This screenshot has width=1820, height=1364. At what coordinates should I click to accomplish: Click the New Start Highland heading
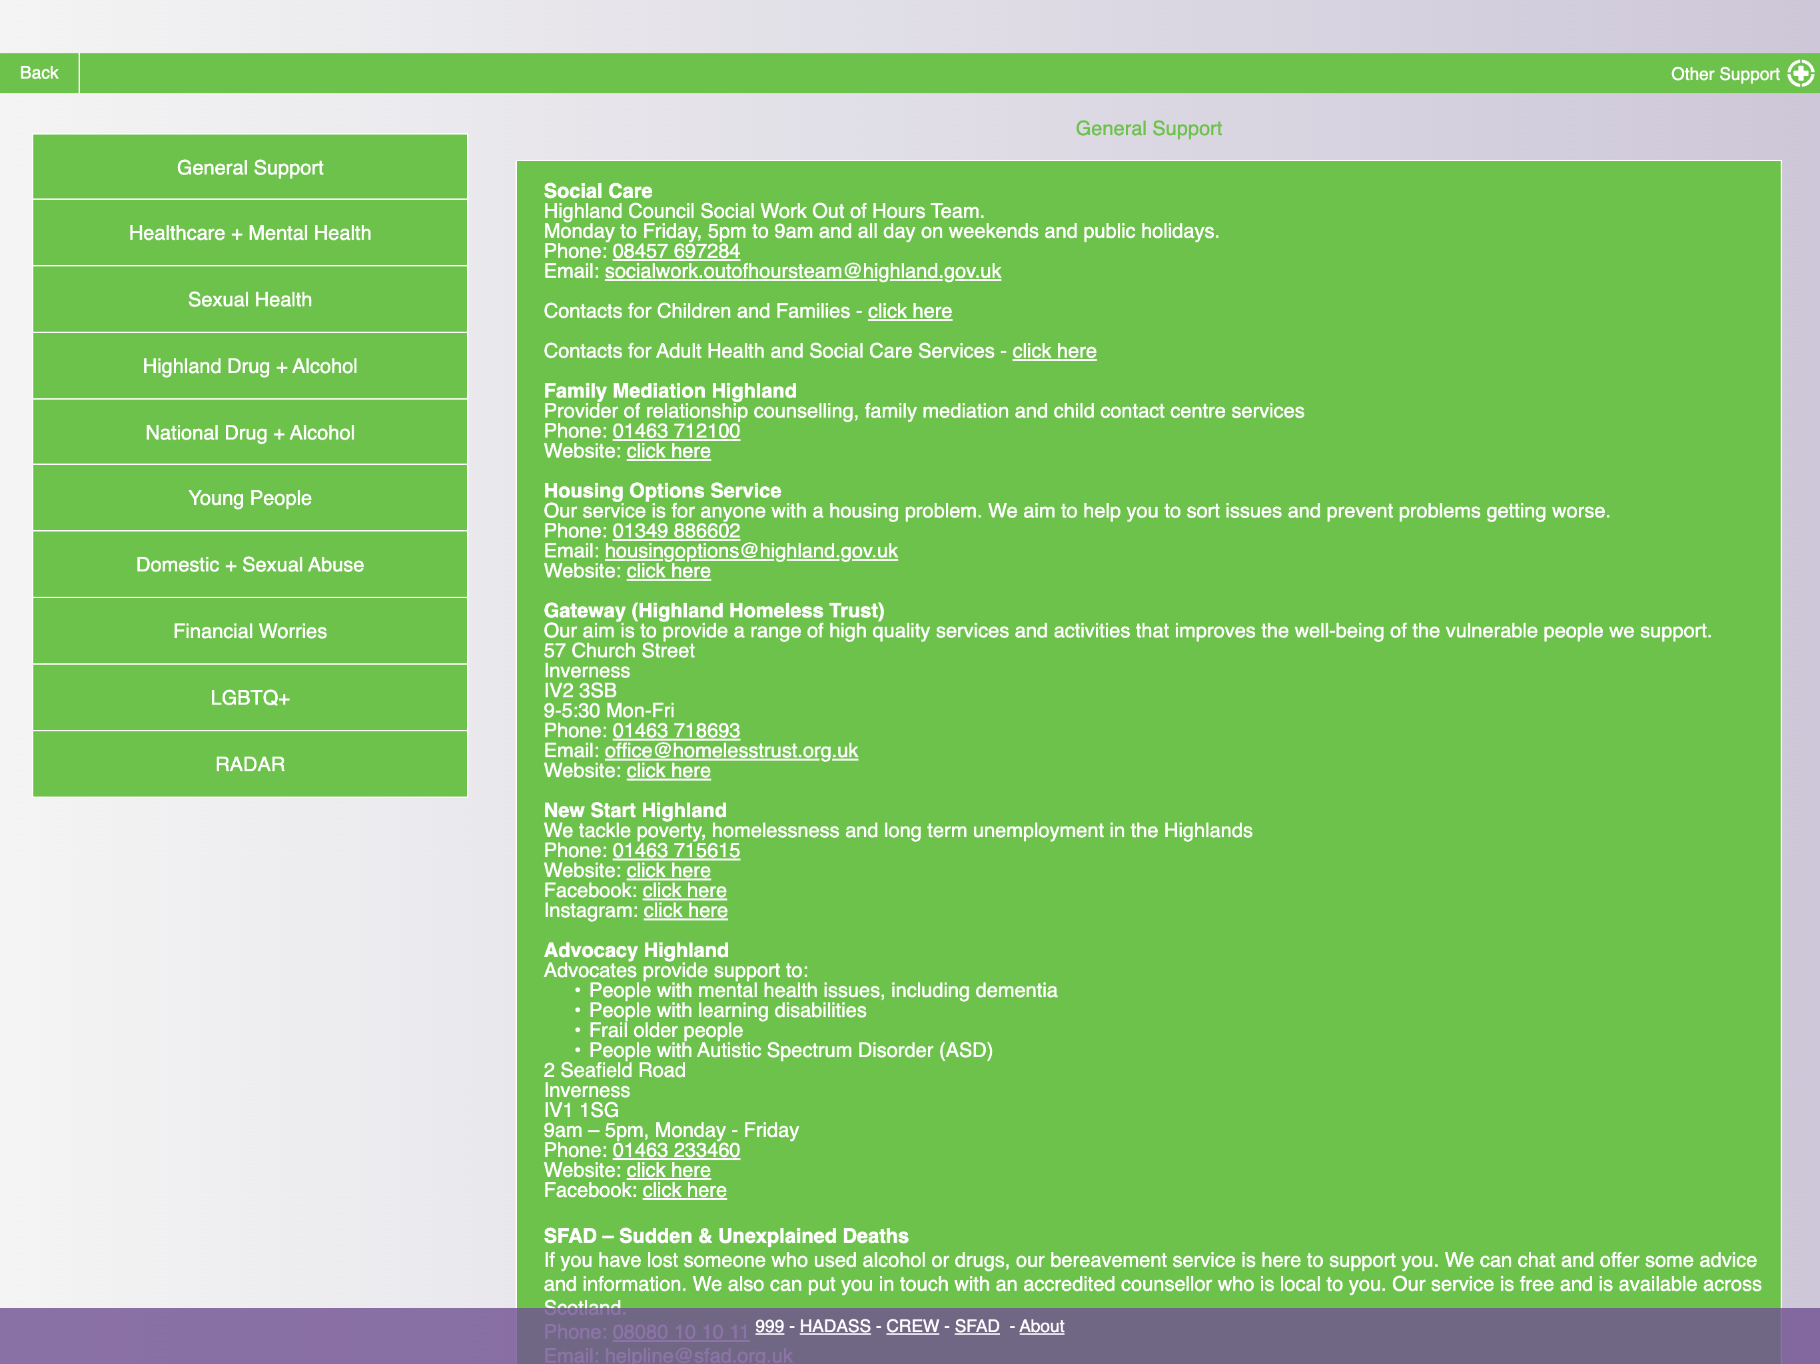coord(634,811)
